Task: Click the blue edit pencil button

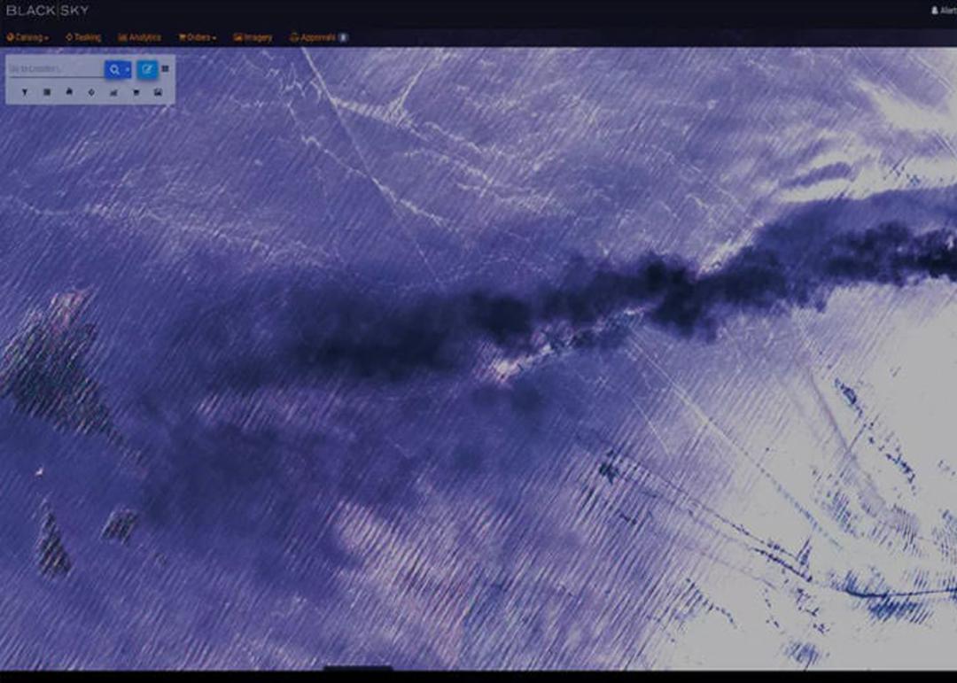Action: [146, 69]
